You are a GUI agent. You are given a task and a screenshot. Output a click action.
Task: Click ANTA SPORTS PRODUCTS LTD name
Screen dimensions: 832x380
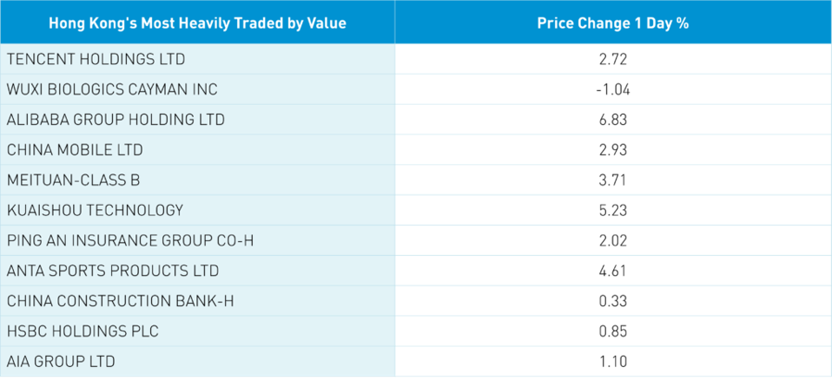[x=113, y=271]
